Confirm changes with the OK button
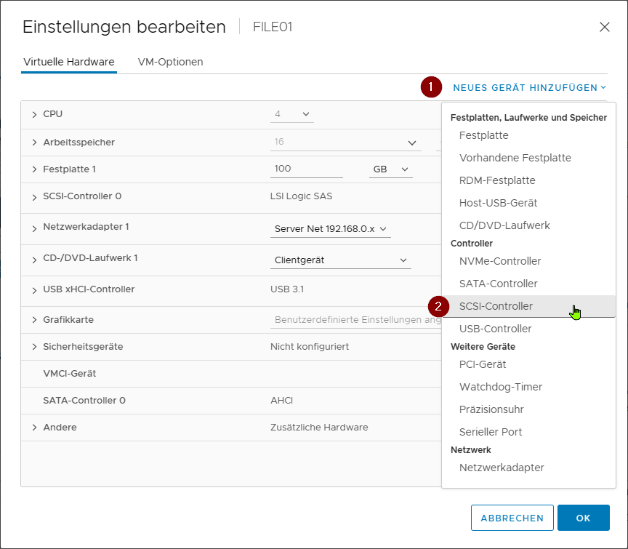This screenshot has width=628, height=549. 583,518
